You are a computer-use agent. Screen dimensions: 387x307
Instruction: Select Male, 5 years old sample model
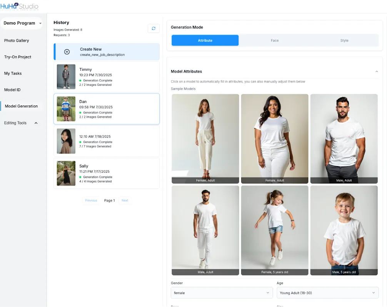point(344,230)
